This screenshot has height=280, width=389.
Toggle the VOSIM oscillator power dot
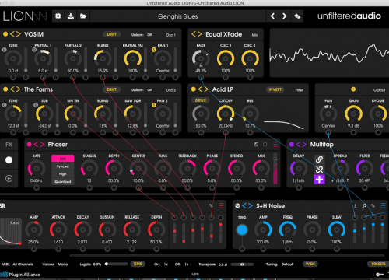[x=5, y=34]
